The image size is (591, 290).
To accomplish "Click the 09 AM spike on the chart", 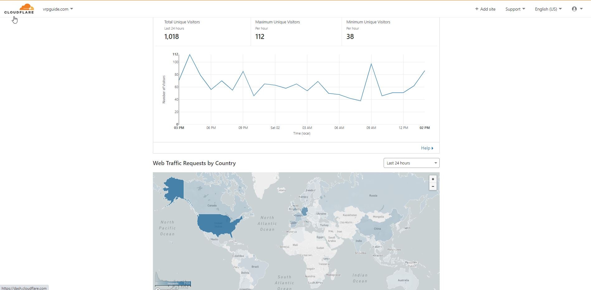I will point(371,64).
